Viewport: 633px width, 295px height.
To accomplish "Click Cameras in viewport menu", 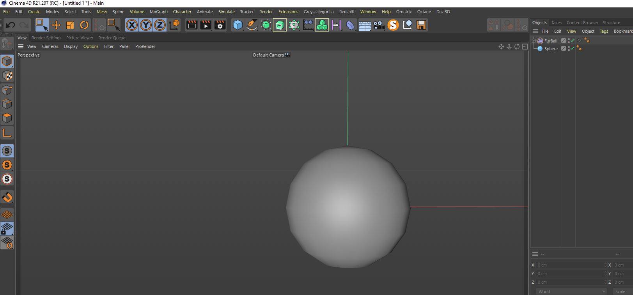I will [50, 46].
